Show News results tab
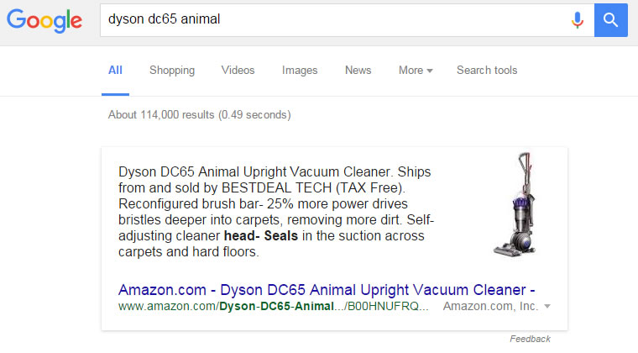 (358, 71)
